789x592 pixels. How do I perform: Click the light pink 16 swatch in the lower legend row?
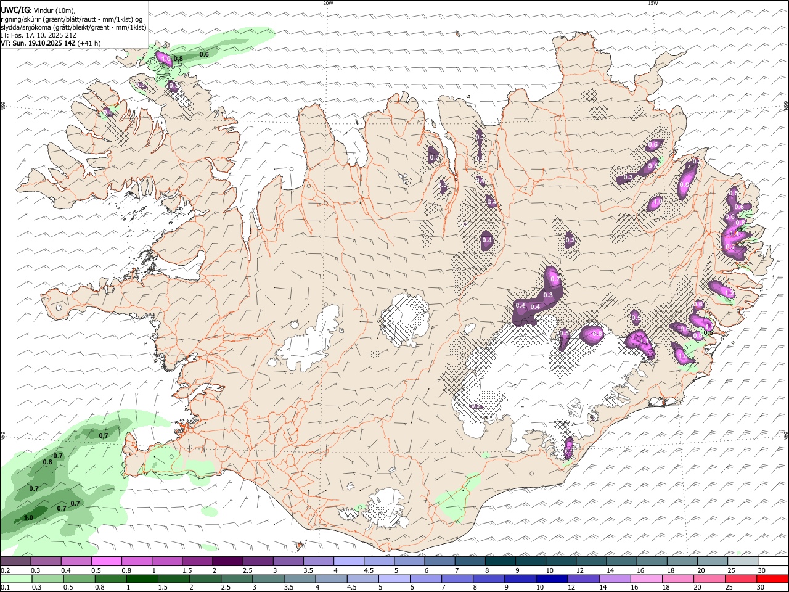pyautogui.click(x=647, y=579)
